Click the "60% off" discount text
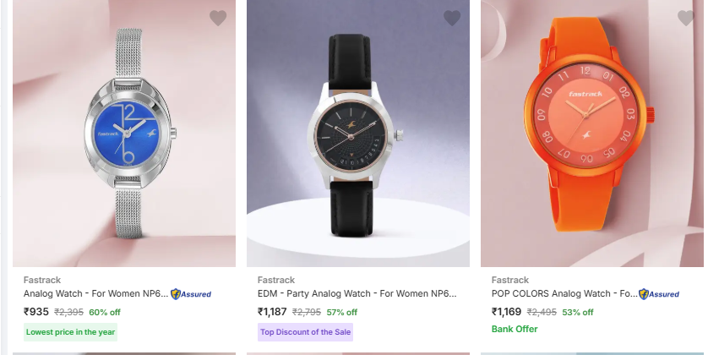This screenshot has width=708, height=355. click(x=105, y=313)
